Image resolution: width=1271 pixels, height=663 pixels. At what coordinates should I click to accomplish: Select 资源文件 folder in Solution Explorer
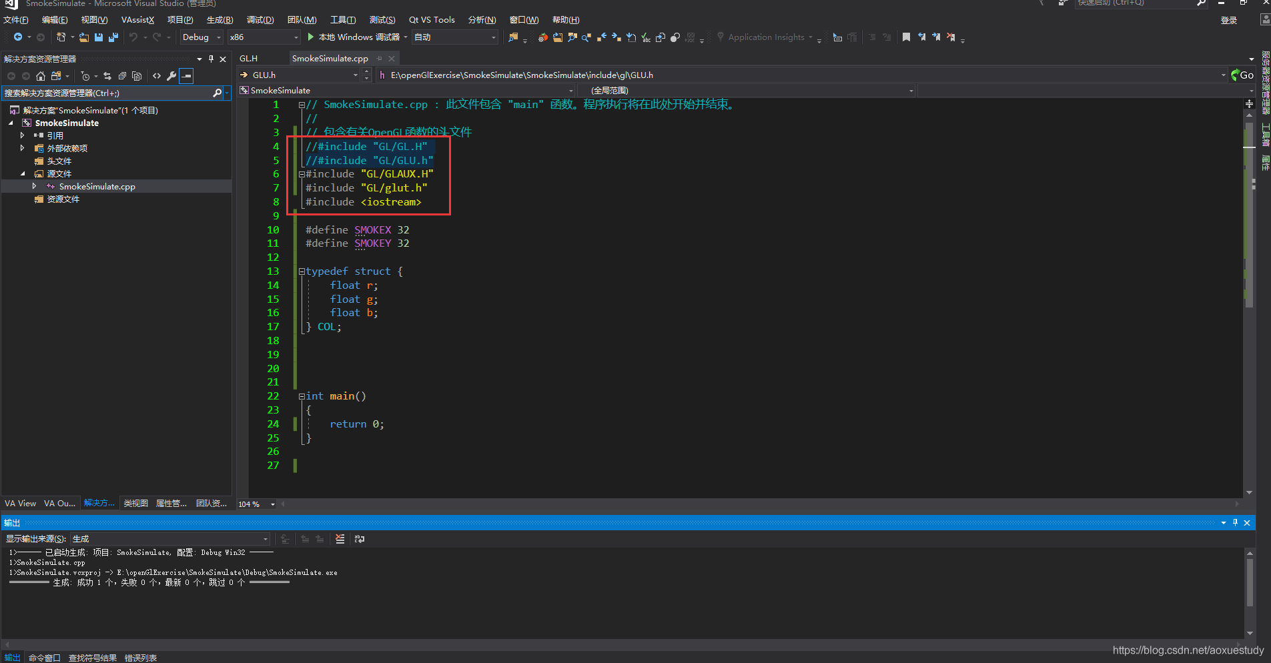63,199
